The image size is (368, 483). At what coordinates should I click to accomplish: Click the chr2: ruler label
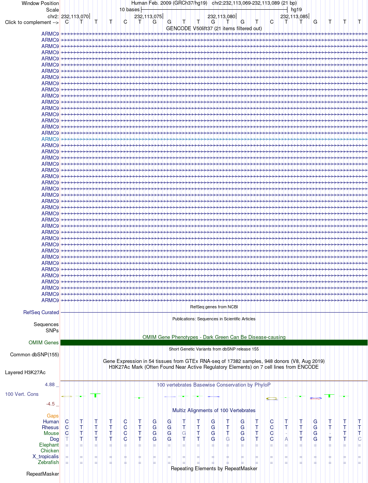pos(53,16)
